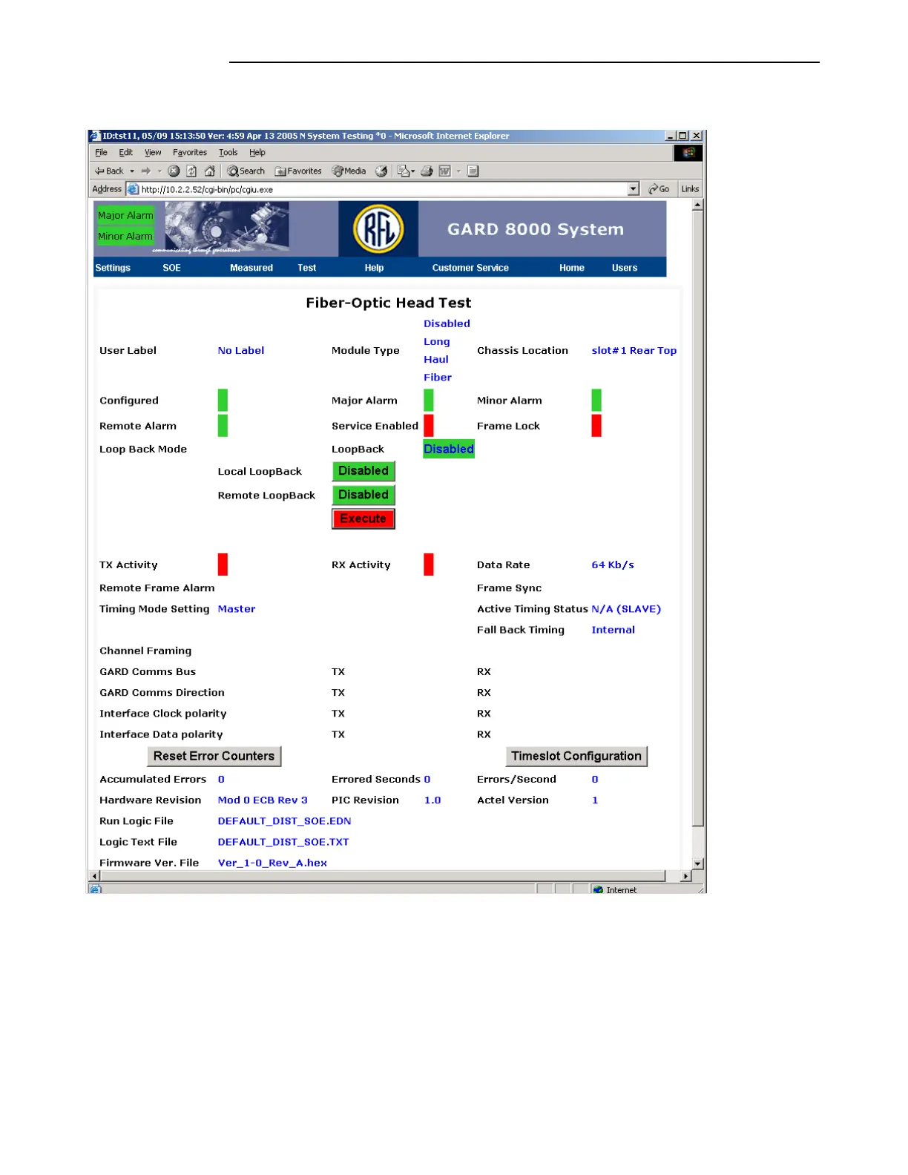Open the Users navigation item

[x=625, y=268]
